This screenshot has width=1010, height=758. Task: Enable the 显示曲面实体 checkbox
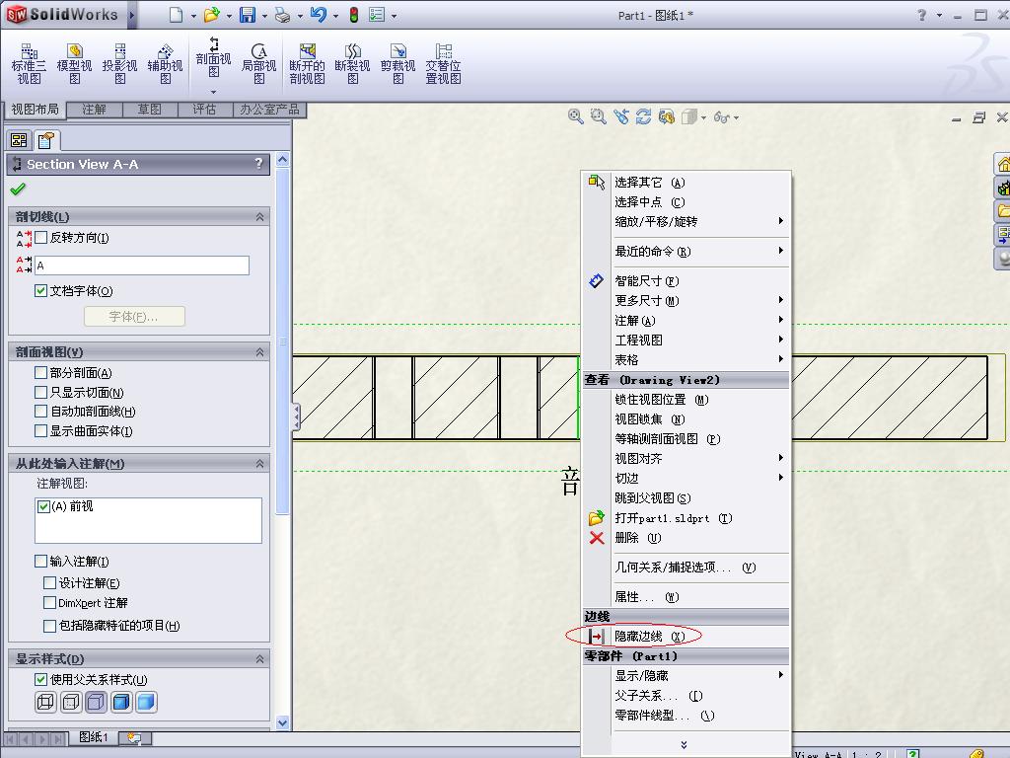point(40,430)
